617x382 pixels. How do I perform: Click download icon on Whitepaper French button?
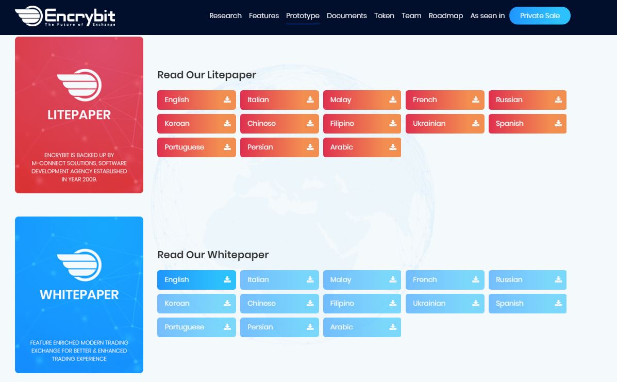click(x=476, y=279)
